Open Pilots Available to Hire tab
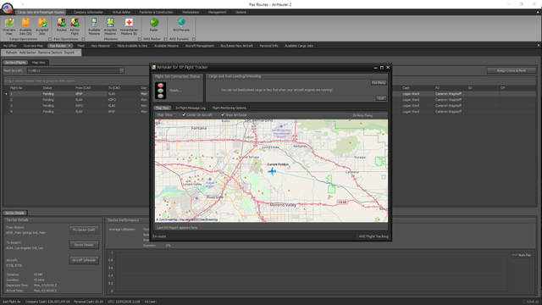The height and width of the screenshot is (305, 542). 132,46
